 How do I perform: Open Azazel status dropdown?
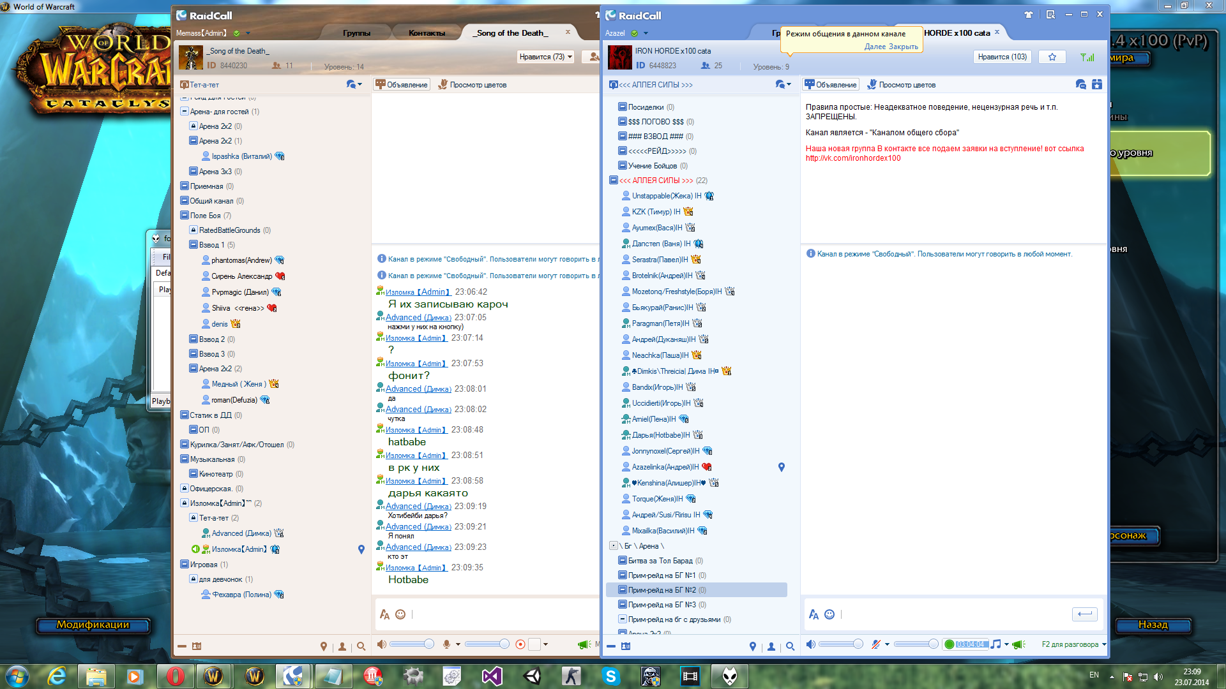point(646,33)
